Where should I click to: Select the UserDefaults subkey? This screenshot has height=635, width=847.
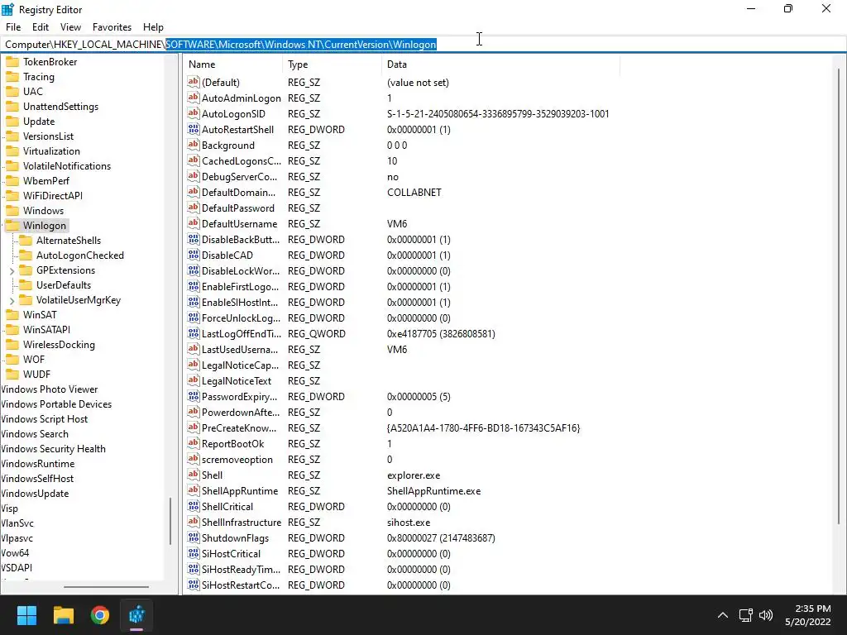pyautogui.click(x=63, y=285)
